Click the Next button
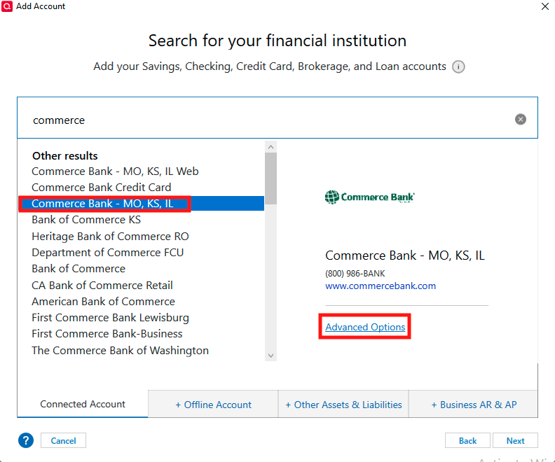This screenshot has height=462, width=555. 515,440
